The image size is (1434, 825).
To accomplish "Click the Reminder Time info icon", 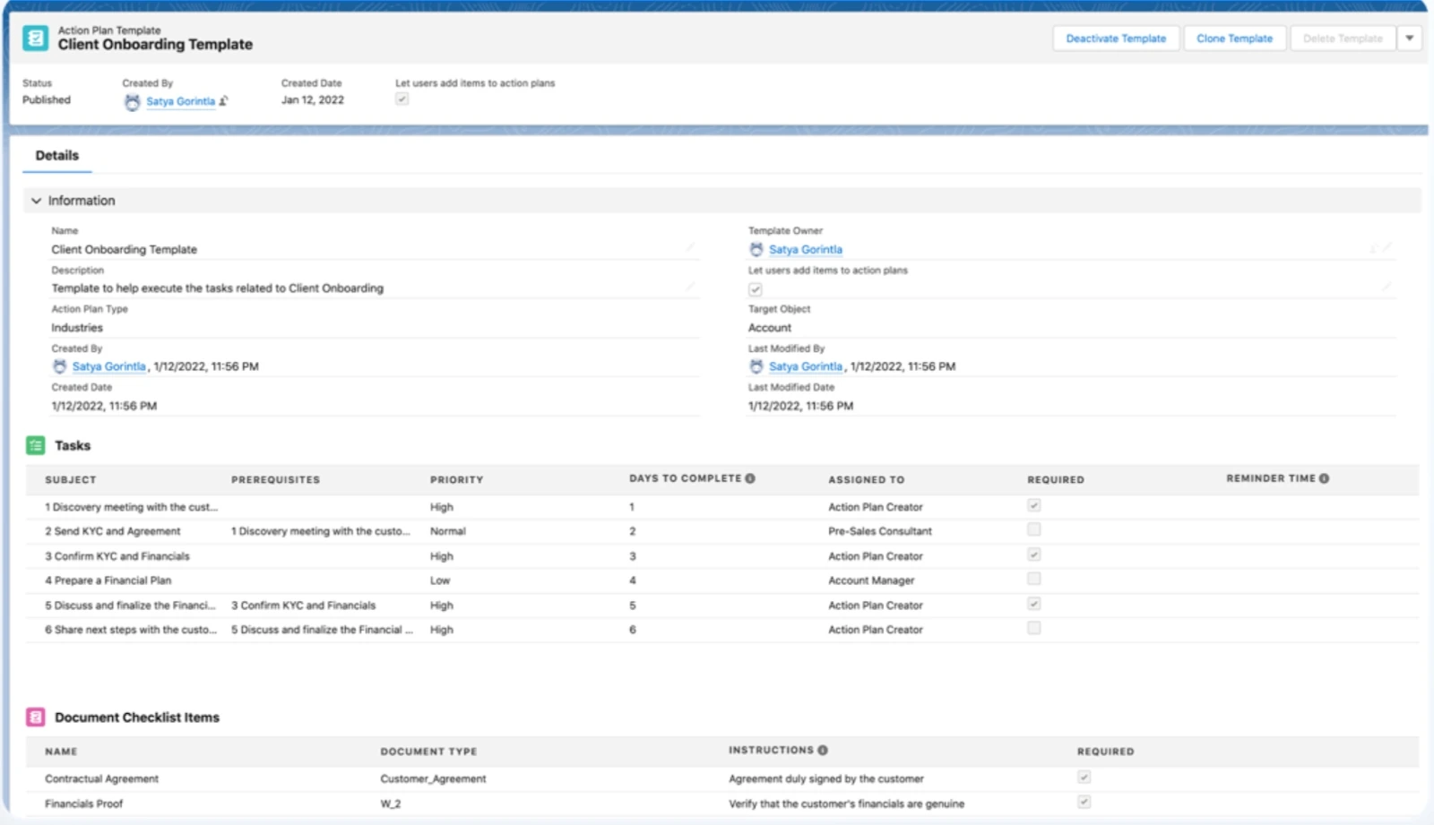I will pos(1324,478).
